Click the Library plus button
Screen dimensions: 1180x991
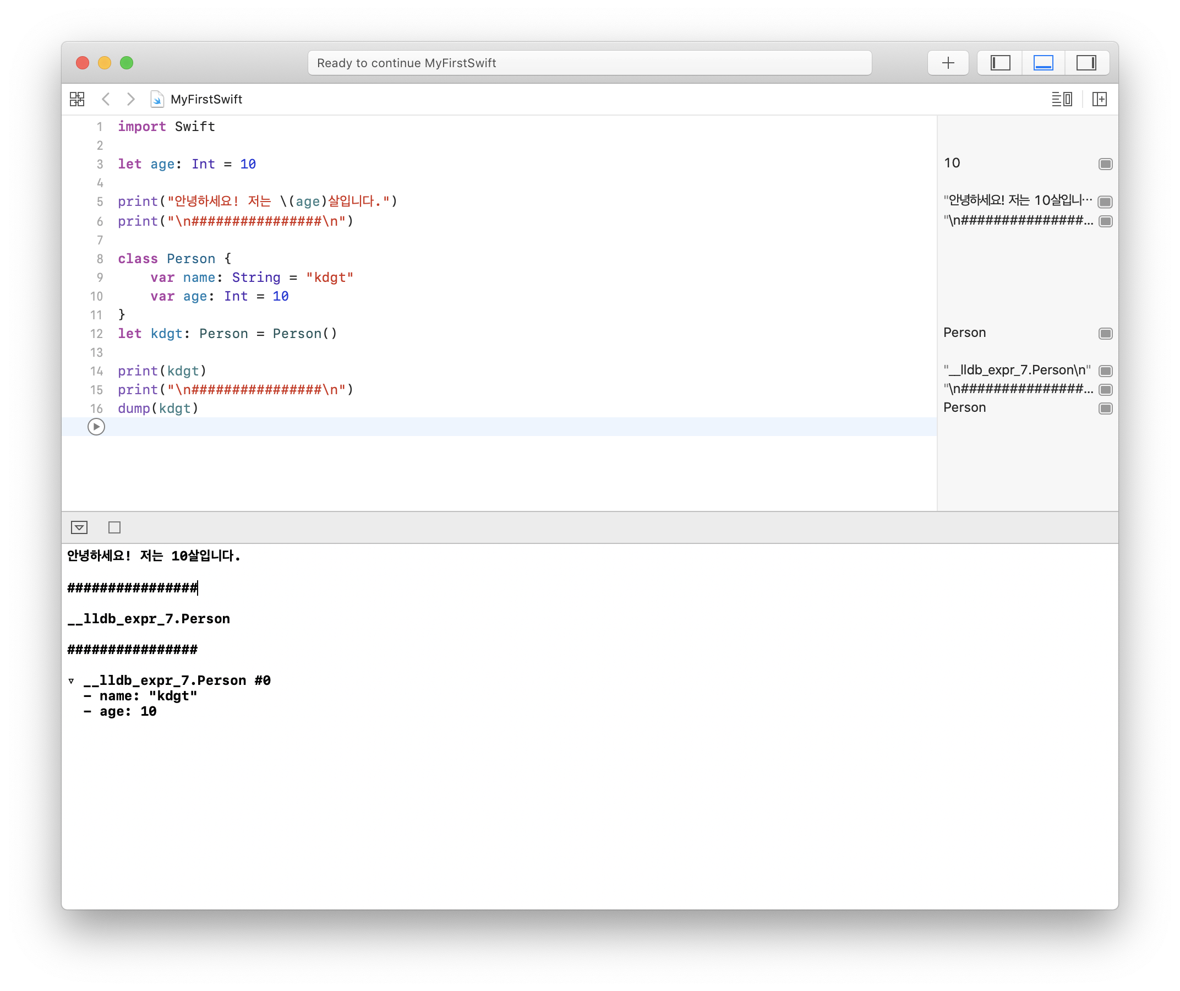point(948,63)
